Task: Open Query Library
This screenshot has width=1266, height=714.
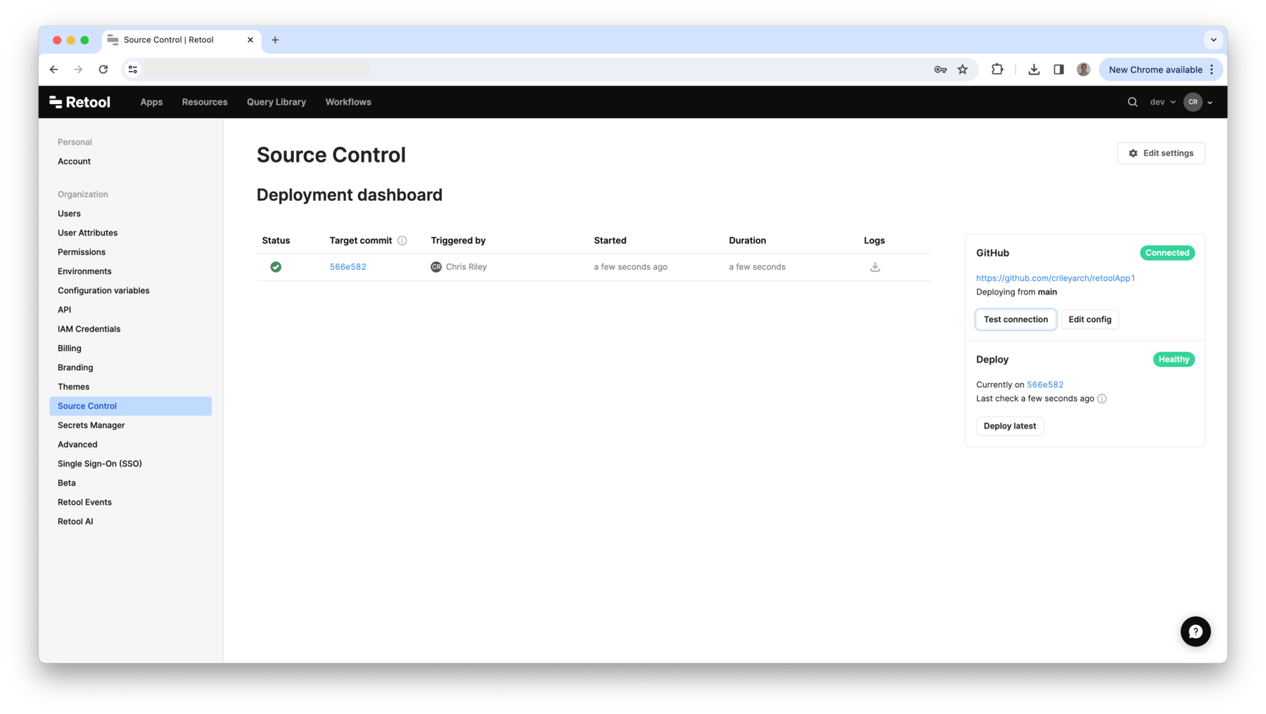Action: (276, 102)
